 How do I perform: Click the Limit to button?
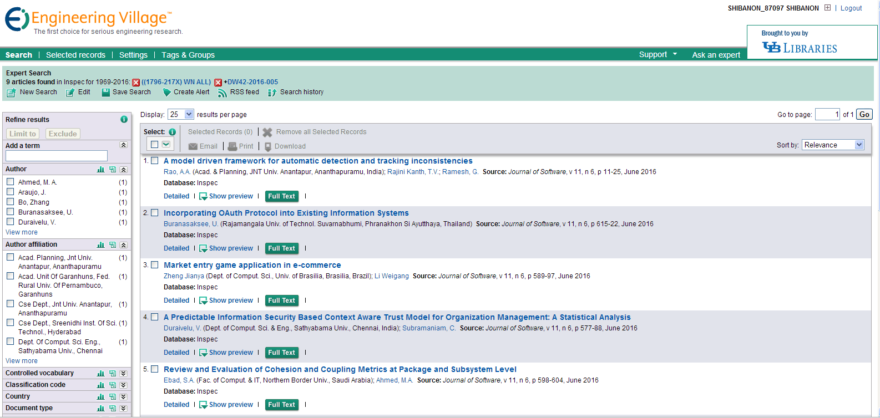point(23,134)
